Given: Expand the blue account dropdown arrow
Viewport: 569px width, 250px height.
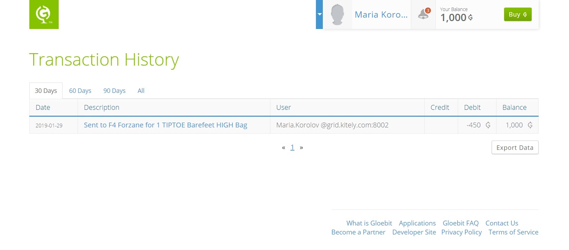Looking at the screenshot, I should click(319, 15).
